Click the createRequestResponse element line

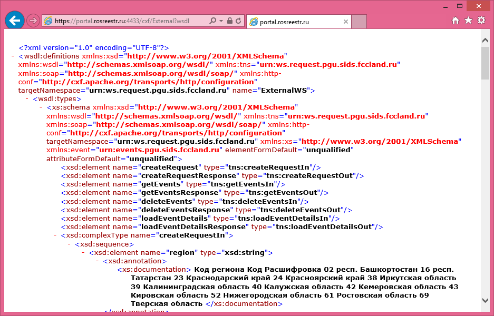click(212, 175)
